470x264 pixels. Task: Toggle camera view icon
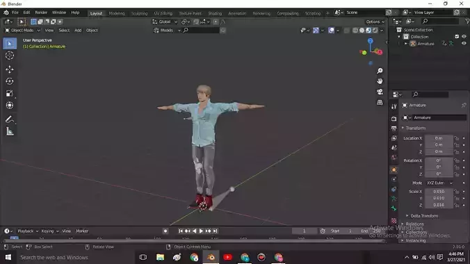[x=380, y=92]
